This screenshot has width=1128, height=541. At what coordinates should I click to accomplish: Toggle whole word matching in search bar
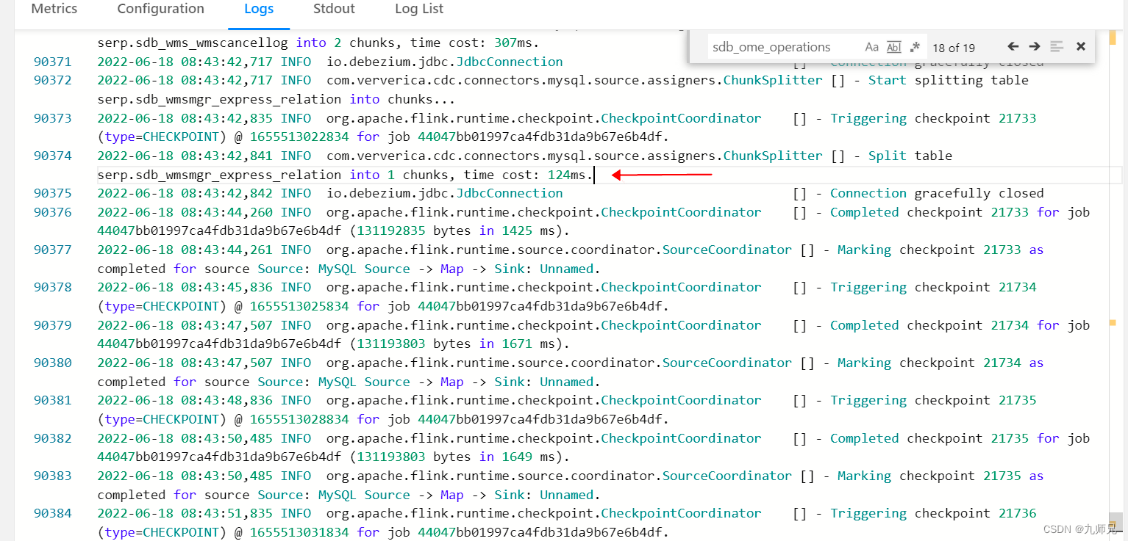893,46
